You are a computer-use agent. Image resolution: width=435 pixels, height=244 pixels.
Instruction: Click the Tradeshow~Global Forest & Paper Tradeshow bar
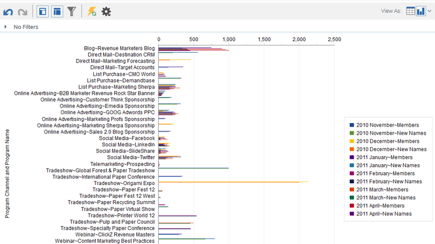click(193, 168)
